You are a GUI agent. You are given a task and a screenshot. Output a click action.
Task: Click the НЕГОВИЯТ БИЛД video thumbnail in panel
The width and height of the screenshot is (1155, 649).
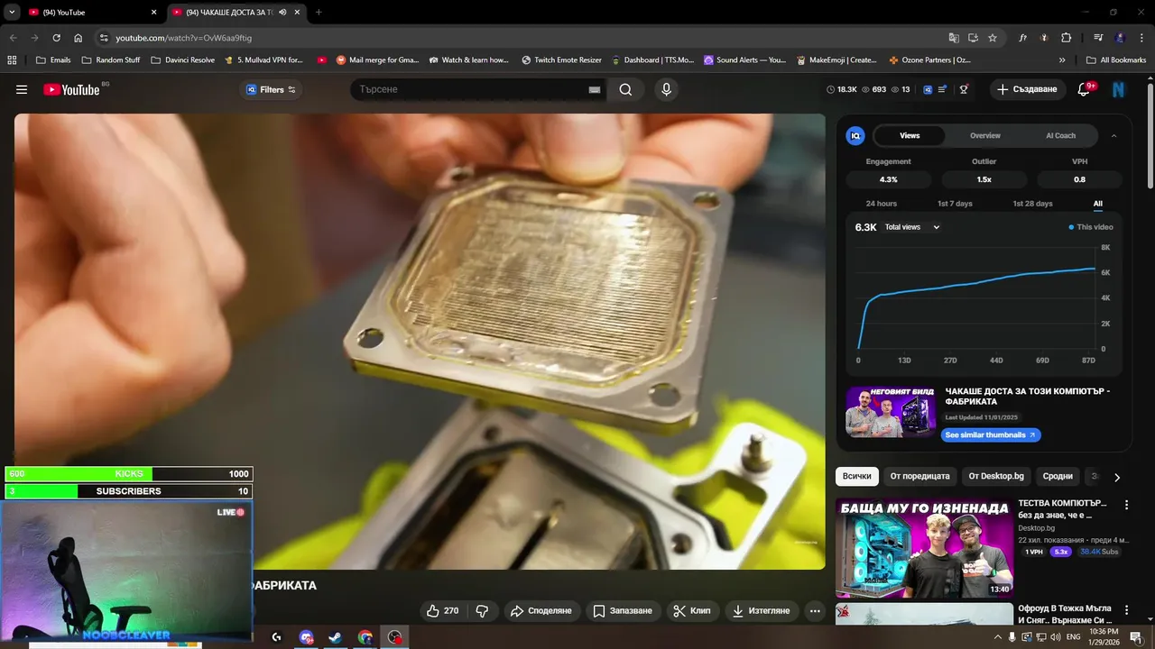pos(891,412)
